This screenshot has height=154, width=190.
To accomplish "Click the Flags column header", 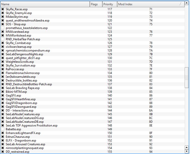I will point(96,4).
